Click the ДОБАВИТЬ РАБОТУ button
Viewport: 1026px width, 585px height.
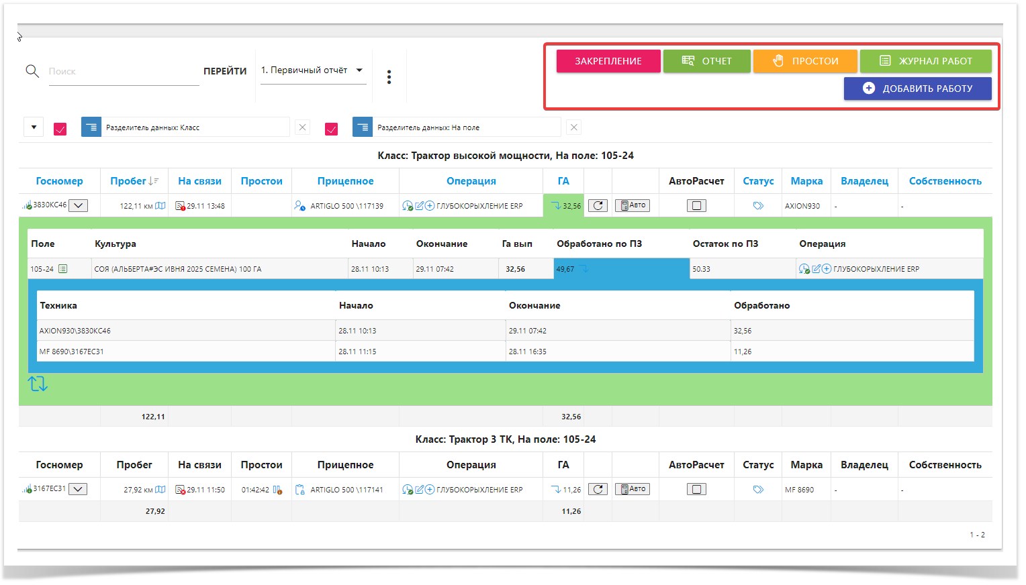coord(917,89)
